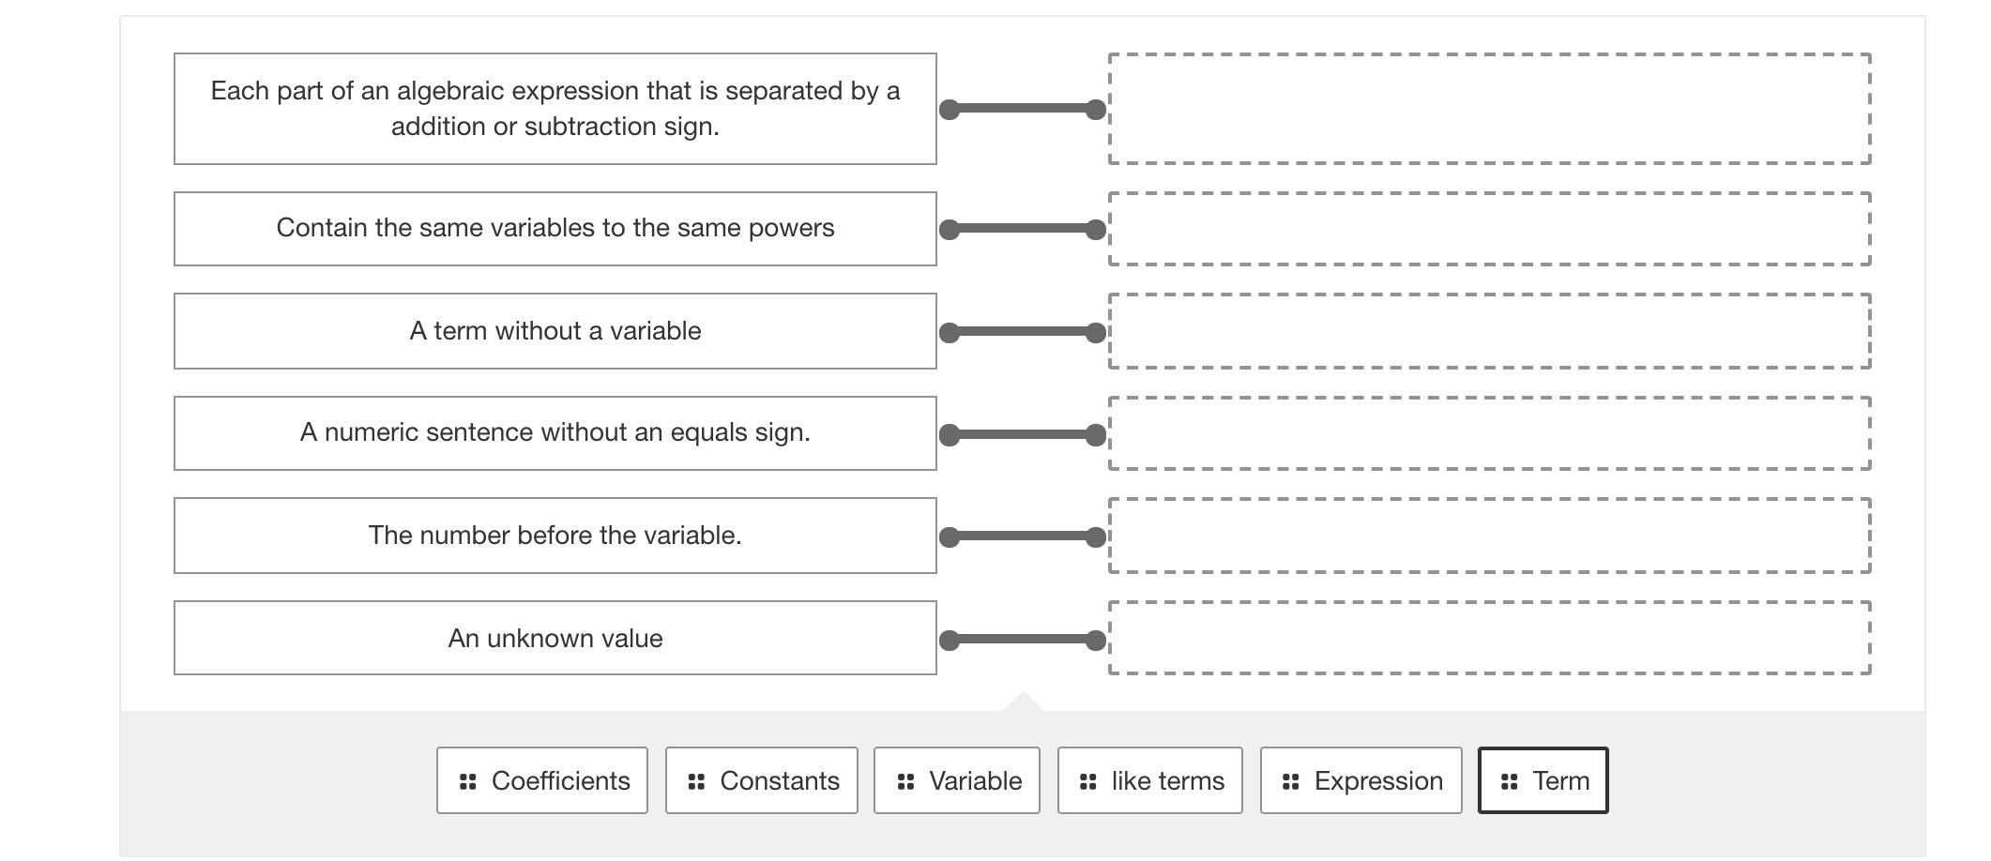Viewport: 1991px width, 861px height.
Task: Click the drop zone for 'A term without a variable'
Action: pyautogui.click(x=1489, y=331)
